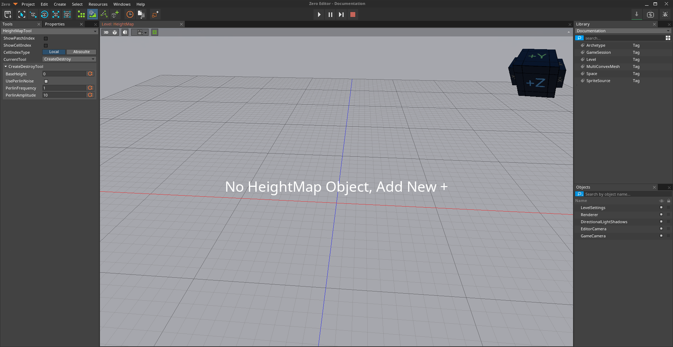Screen dimensions: 673x347
Task: Collapse the CreateDestroyTool section
Action: tap(6, 66)
